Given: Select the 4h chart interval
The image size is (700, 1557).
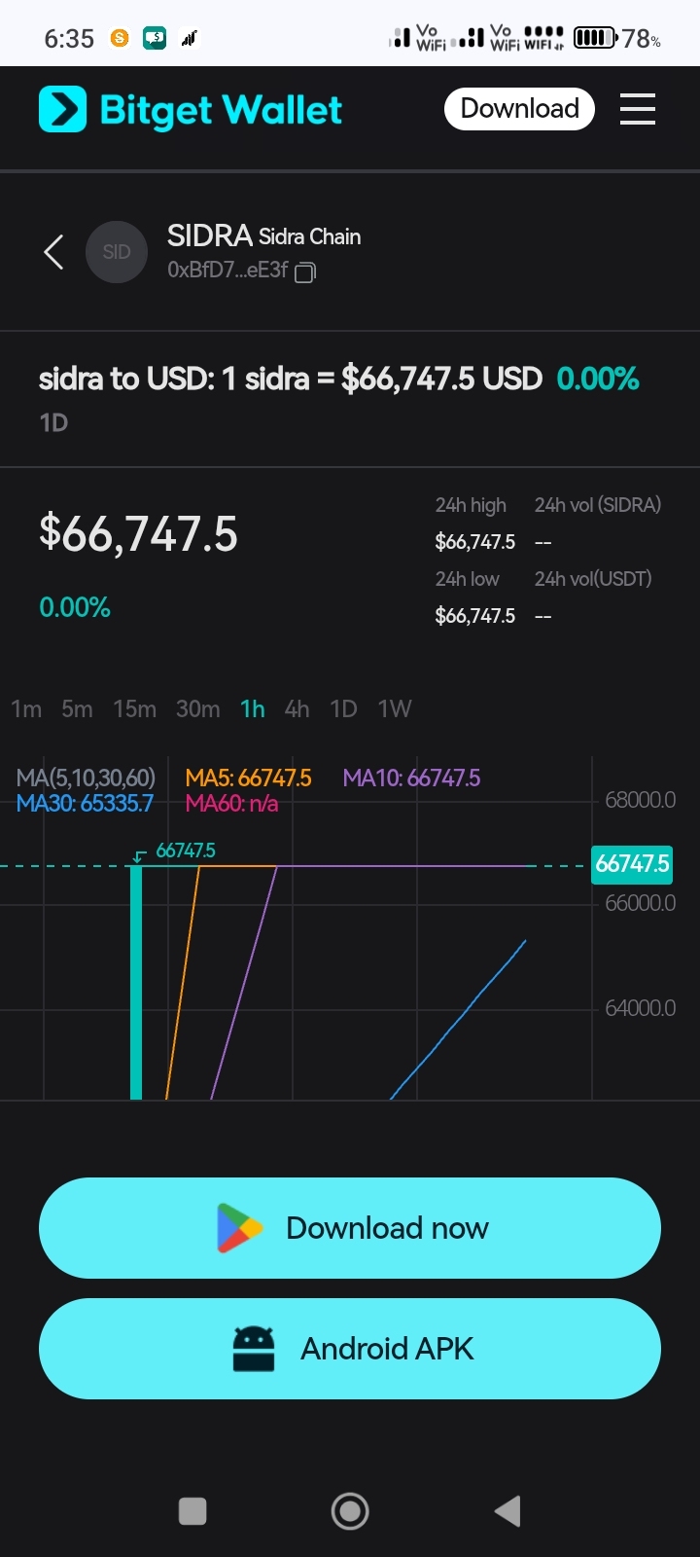Looking at the screenshot, I should 297,708.
